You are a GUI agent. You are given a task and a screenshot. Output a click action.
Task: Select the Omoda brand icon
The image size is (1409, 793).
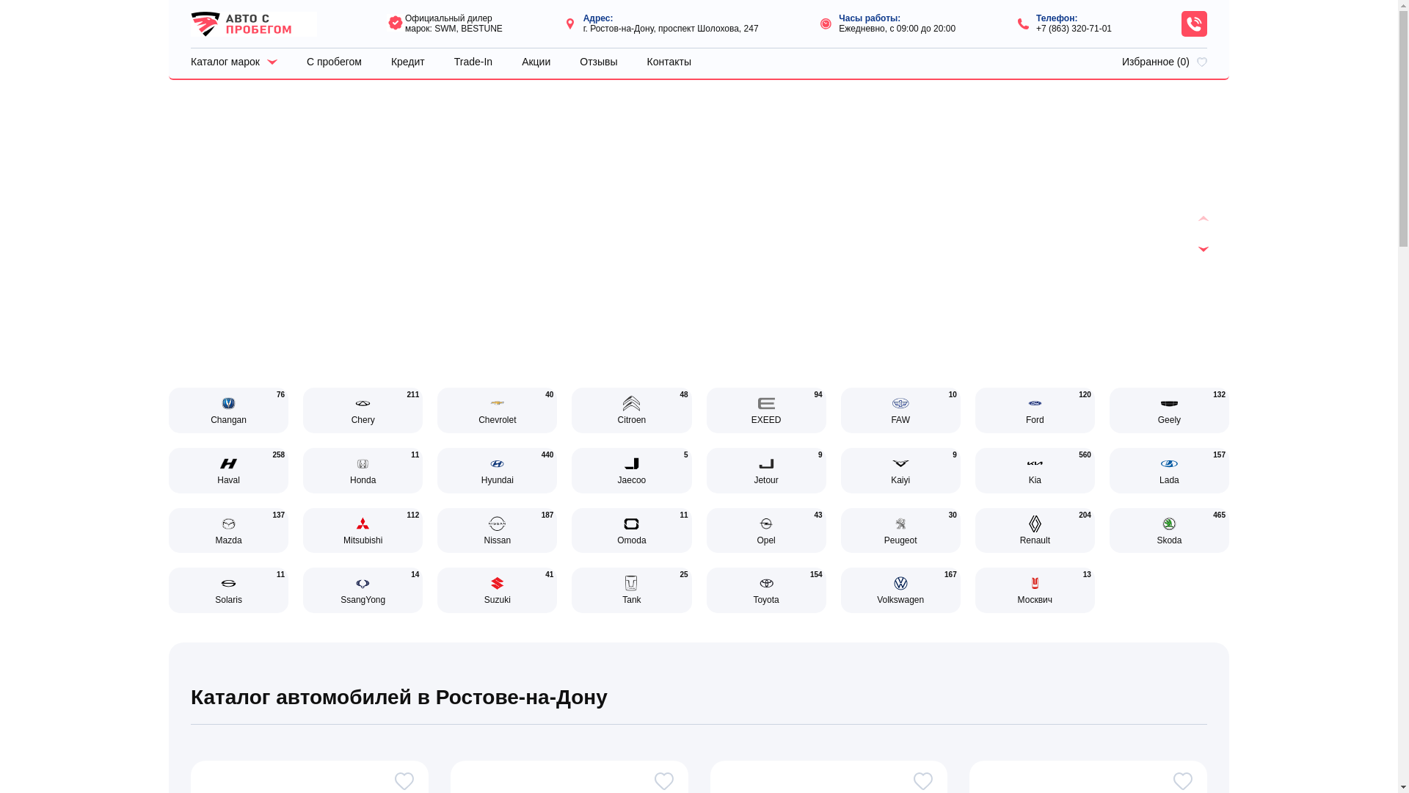tap(631, 524)
